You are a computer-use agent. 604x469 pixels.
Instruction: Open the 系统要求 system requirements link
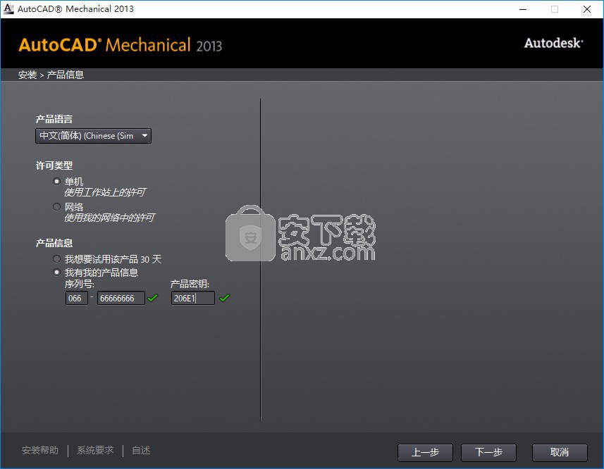[95, 450]
